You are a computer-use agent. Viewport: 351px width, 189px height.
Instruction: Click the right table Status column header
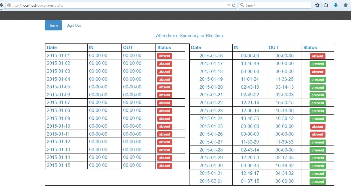310,47
